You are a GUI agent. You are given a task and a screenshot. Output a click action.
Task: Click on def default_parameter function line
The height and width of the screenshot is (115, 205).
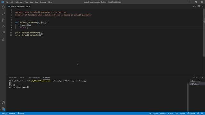31,22
